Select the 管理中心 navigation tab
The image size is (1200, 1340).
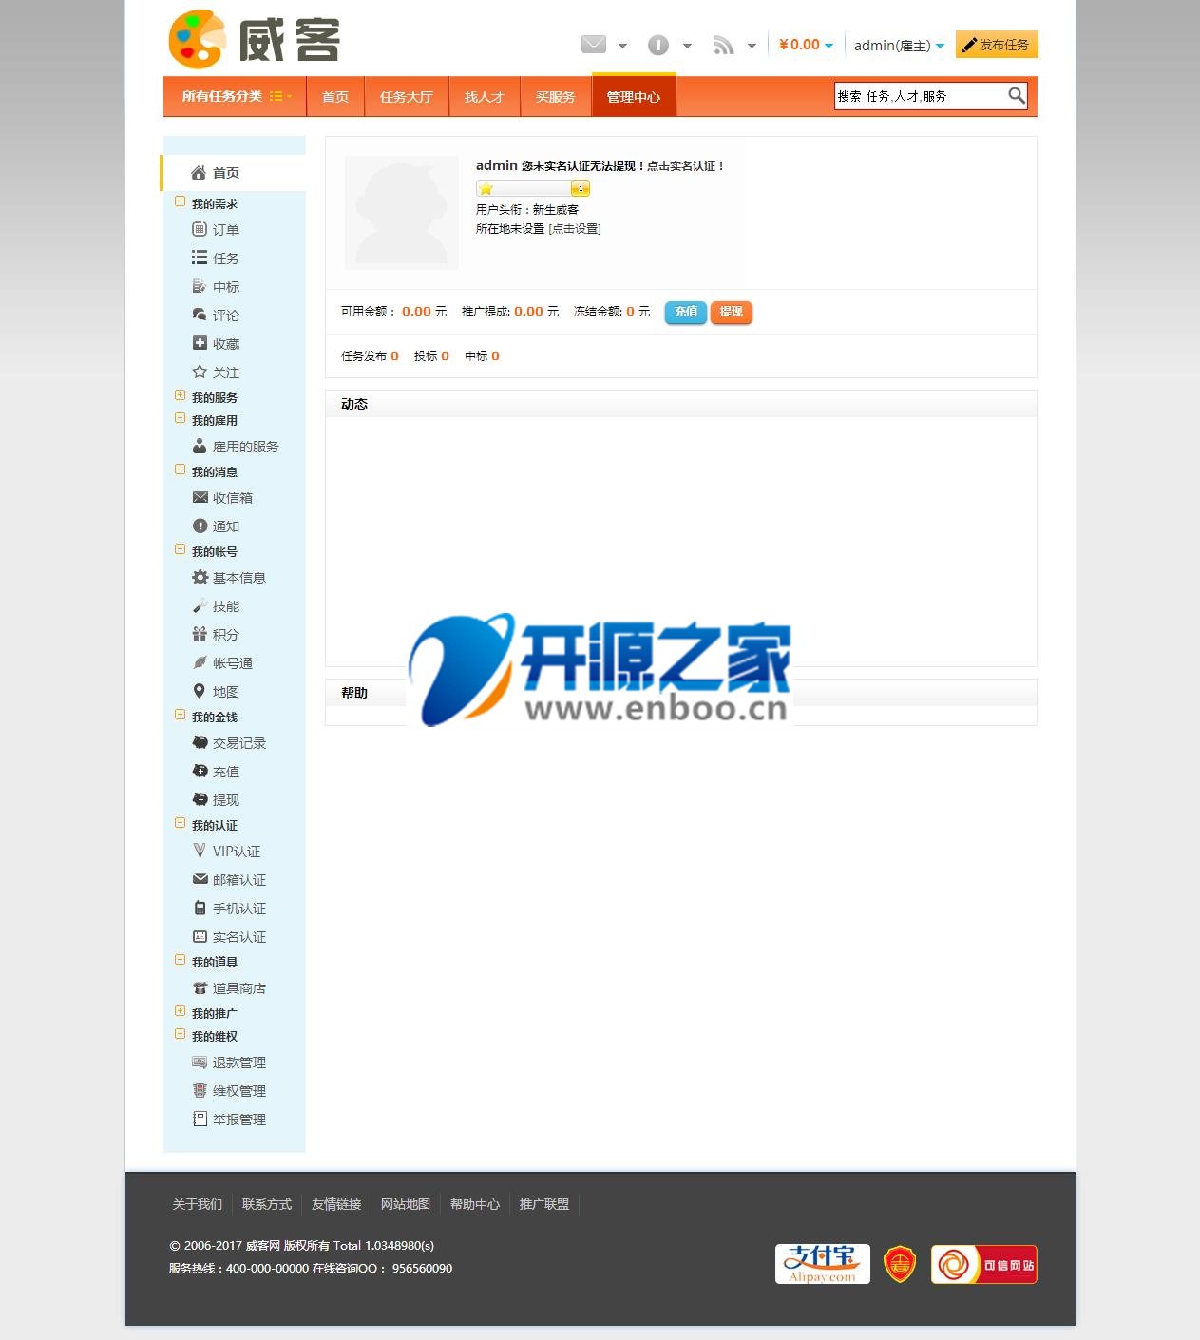click(x=634, y=96)
